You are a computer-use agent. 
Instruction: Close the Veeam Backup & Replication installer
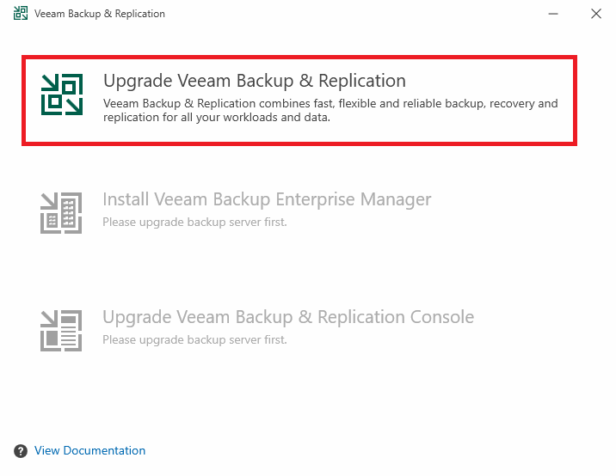(x=596, y=14)
